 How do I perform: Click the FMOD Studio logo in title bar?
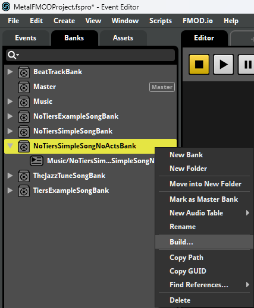[x=6, y=7]
